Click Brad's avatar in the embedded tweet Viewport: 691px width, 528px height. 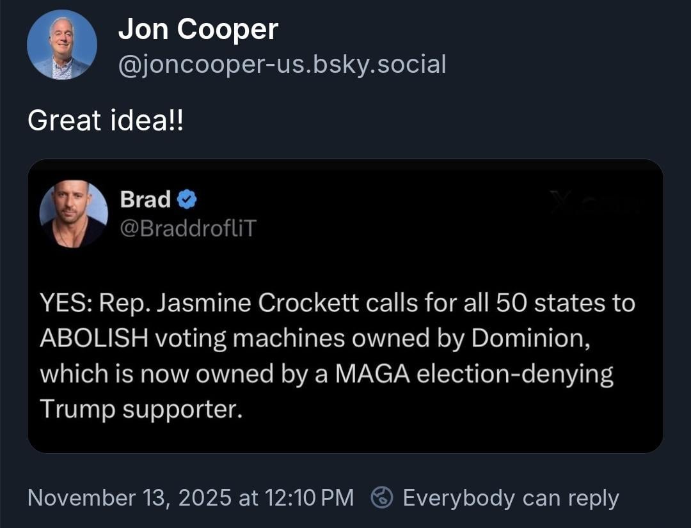tap(74, 214)
